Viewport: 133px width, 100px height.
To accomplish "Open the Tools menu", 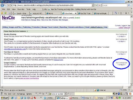I will point(28,9).
